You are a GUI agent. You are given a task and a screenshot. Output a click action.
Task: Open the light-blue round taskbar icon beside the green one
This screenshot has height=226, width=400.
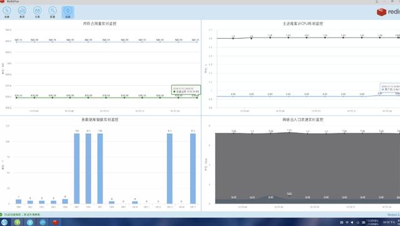(x=30, y=222)
